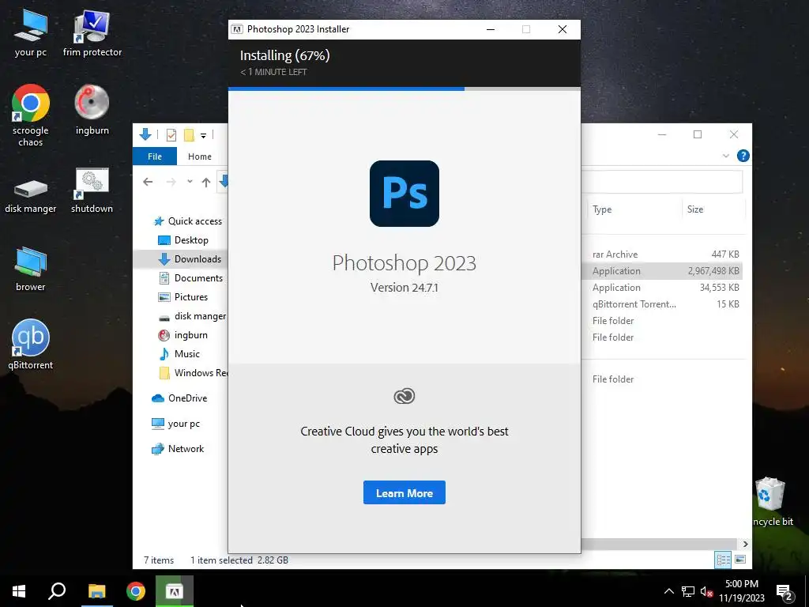Open the brower desktop icon
Image resolution: width=809 pixels, height=607 pixels.
point(31,269)
